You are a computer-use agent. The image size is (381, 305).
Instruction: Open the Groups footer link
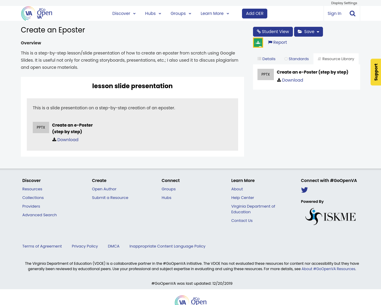point(168,189)
